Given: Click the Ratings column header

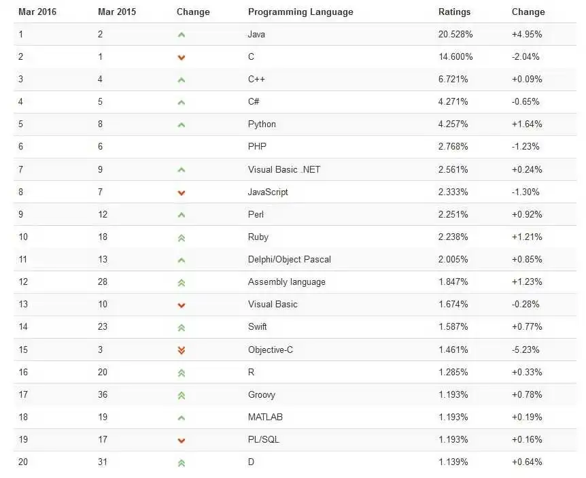Looking at the screenshot, I should pos(454,12).
